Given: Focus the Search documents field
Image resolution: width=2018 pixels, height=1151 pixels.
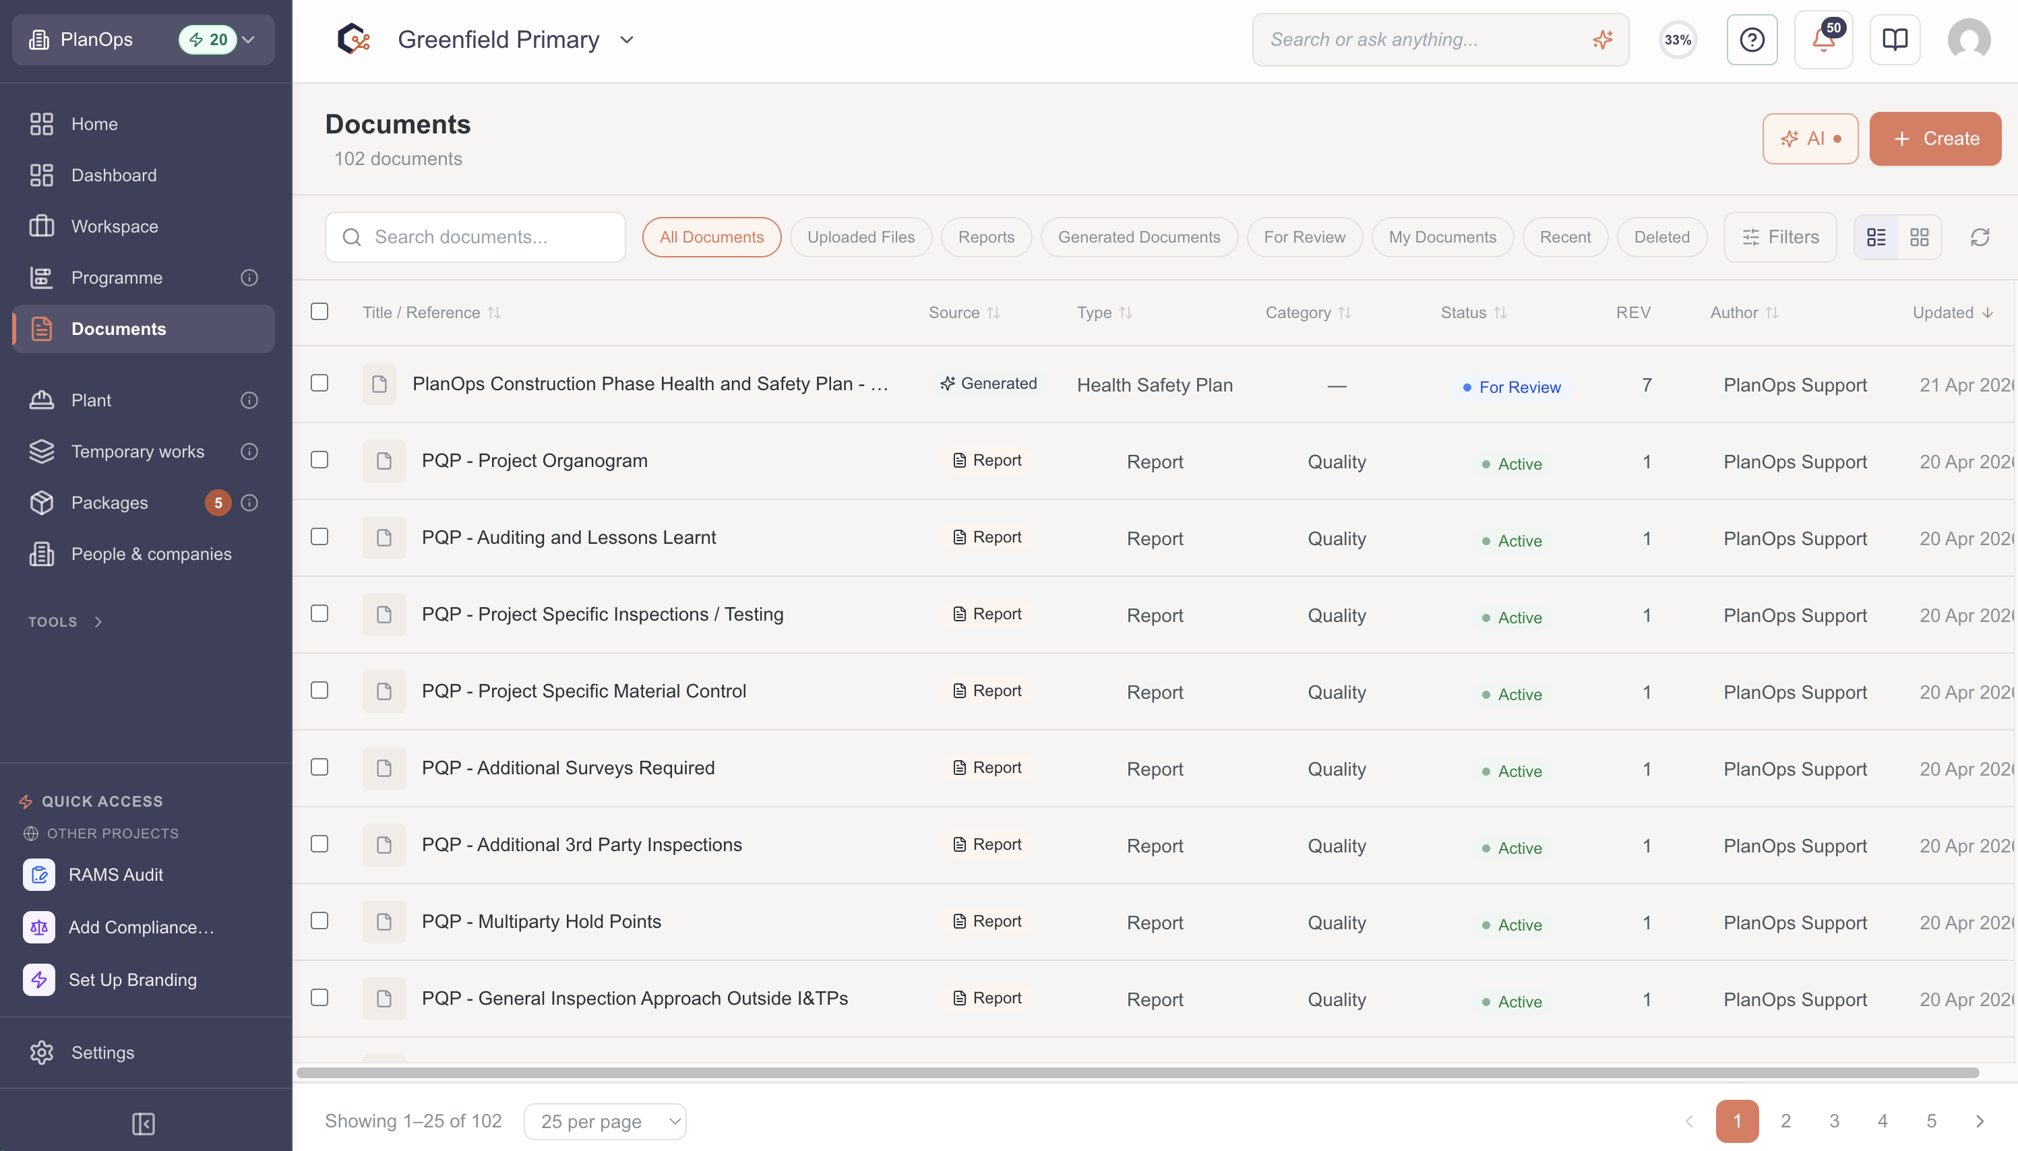Looking at the screenshot, I should point(475,237).
